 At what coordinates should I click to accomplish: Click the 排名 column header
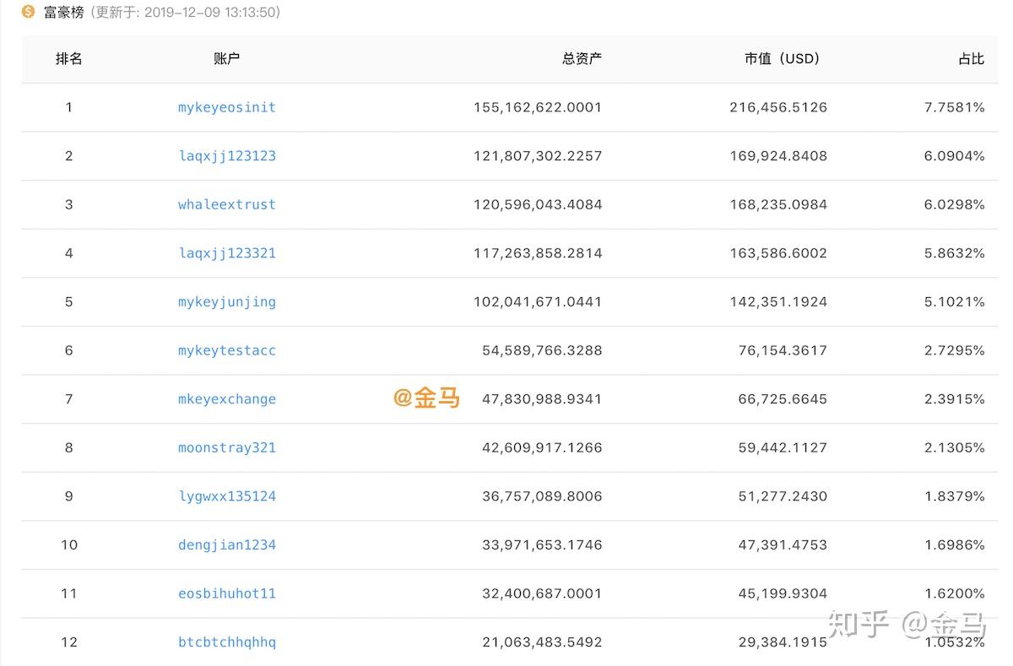(x=69, y=59)
